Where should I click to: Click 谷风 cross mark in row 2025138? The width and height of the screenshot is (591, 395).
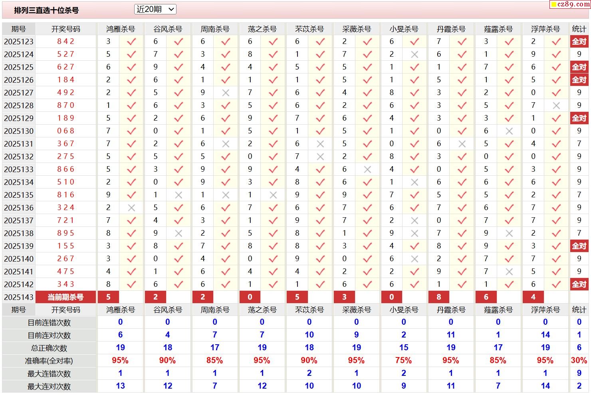point(178,233)
